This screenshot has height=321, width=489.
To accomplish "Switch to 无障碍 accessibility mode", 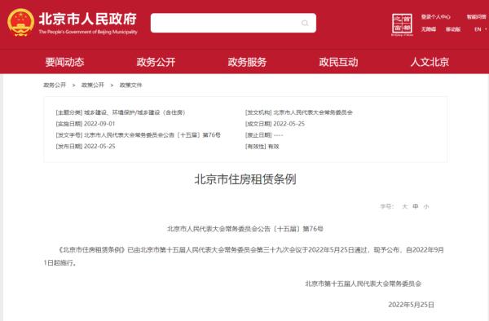I will [429, 29].
